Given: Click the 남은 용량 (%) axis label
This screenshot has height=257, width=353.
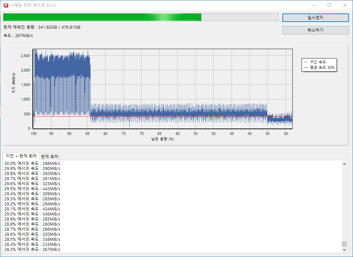Looking at the screenshot, I should 162,139.
